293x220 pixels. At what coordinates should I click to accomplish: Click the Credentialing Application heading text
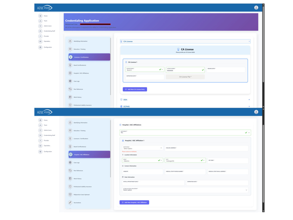click(x=82, y=21)
